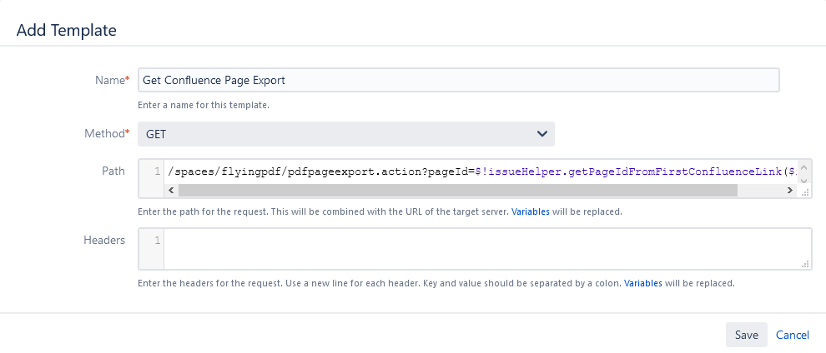Open the Method dropdown showing GET

tap(345, 134)
